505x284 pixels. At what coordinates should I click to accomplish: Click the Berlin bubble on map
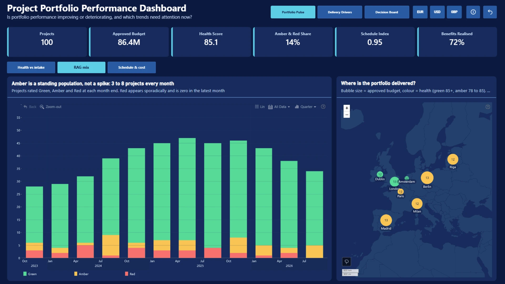[427, 178]
